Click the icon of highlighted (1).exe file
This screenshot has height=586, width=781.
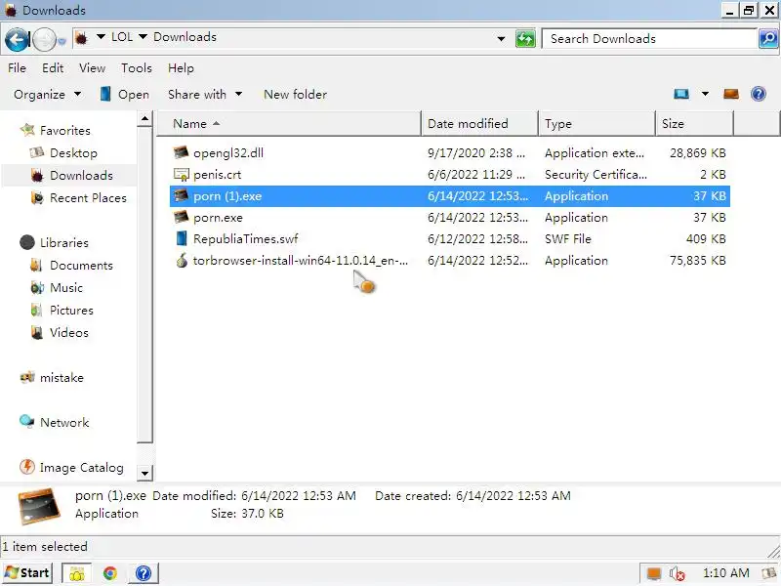pos(181,196)
